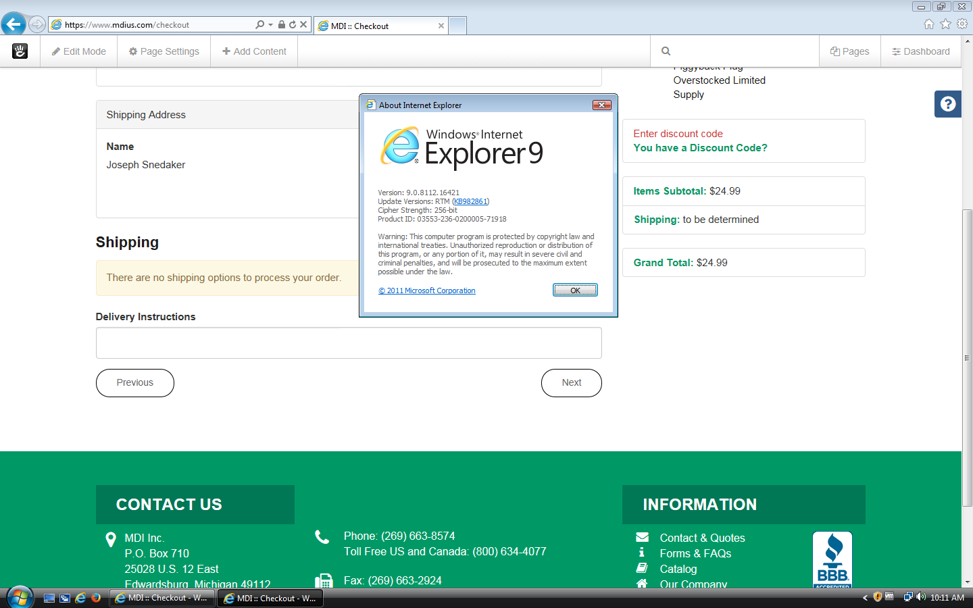Click the Refresh icon in the address bar
This screenshot has height=608, width=973.
[x=293, y=24]
